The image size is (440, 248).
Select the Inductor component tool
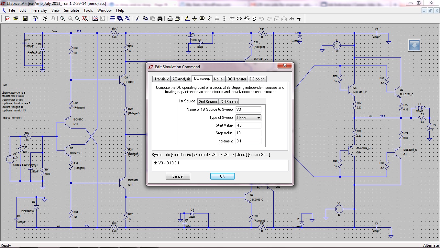(x=225, y=19)
